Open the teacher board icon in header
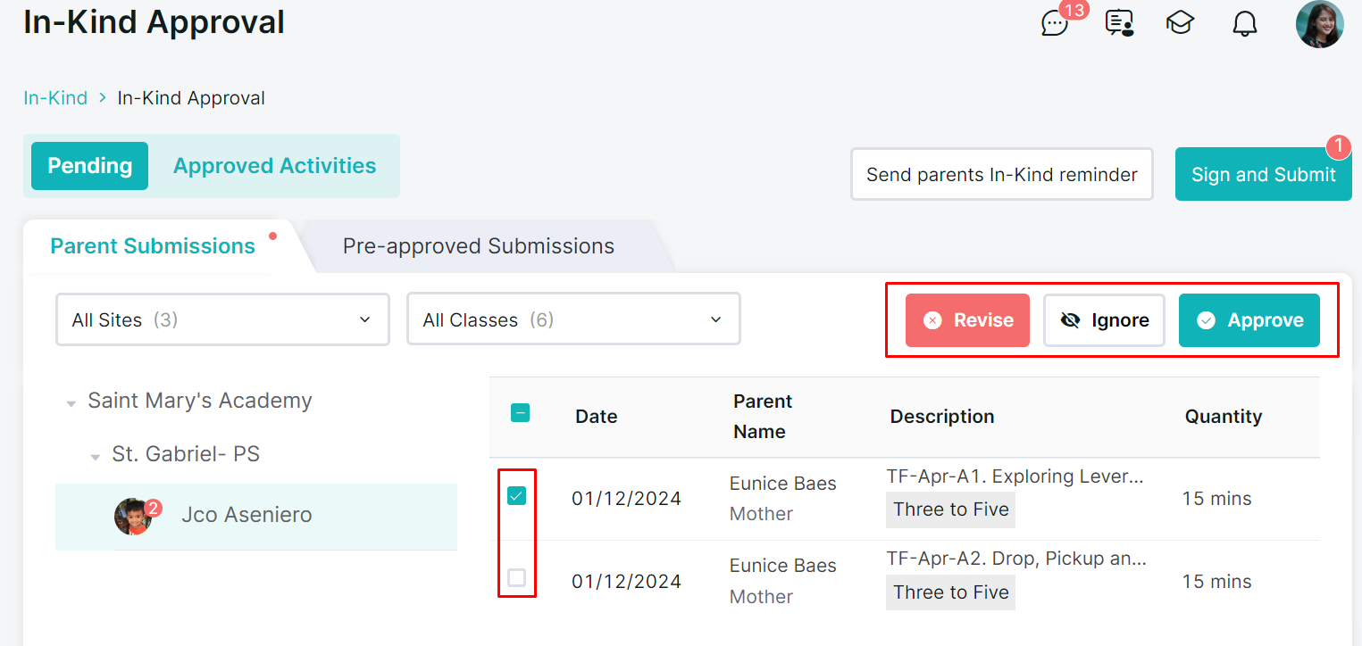This screenshot has width=1362, height=646. point(1119,23)
